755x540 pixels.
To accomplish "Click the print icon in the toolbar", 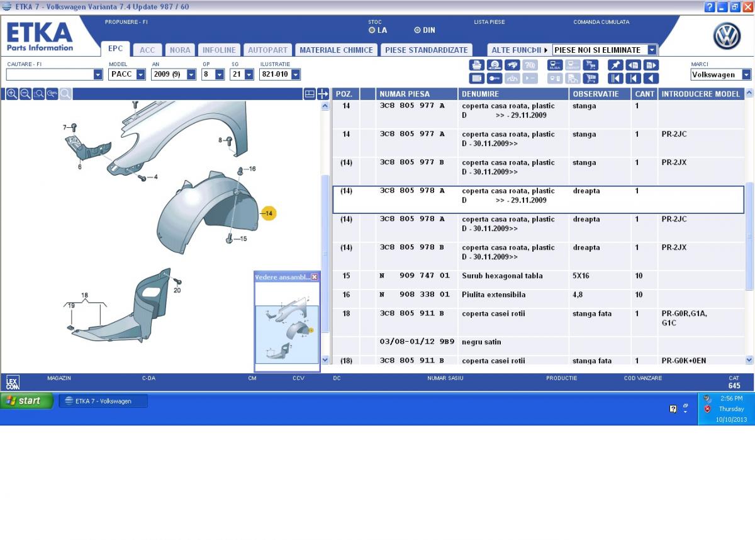I will (477, 65).
